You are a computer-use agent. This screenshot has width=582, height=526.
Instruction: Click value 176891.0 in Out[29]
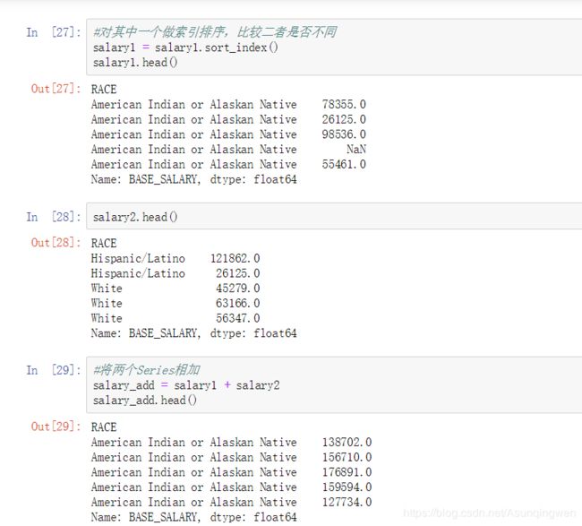(x=347, y=472)
